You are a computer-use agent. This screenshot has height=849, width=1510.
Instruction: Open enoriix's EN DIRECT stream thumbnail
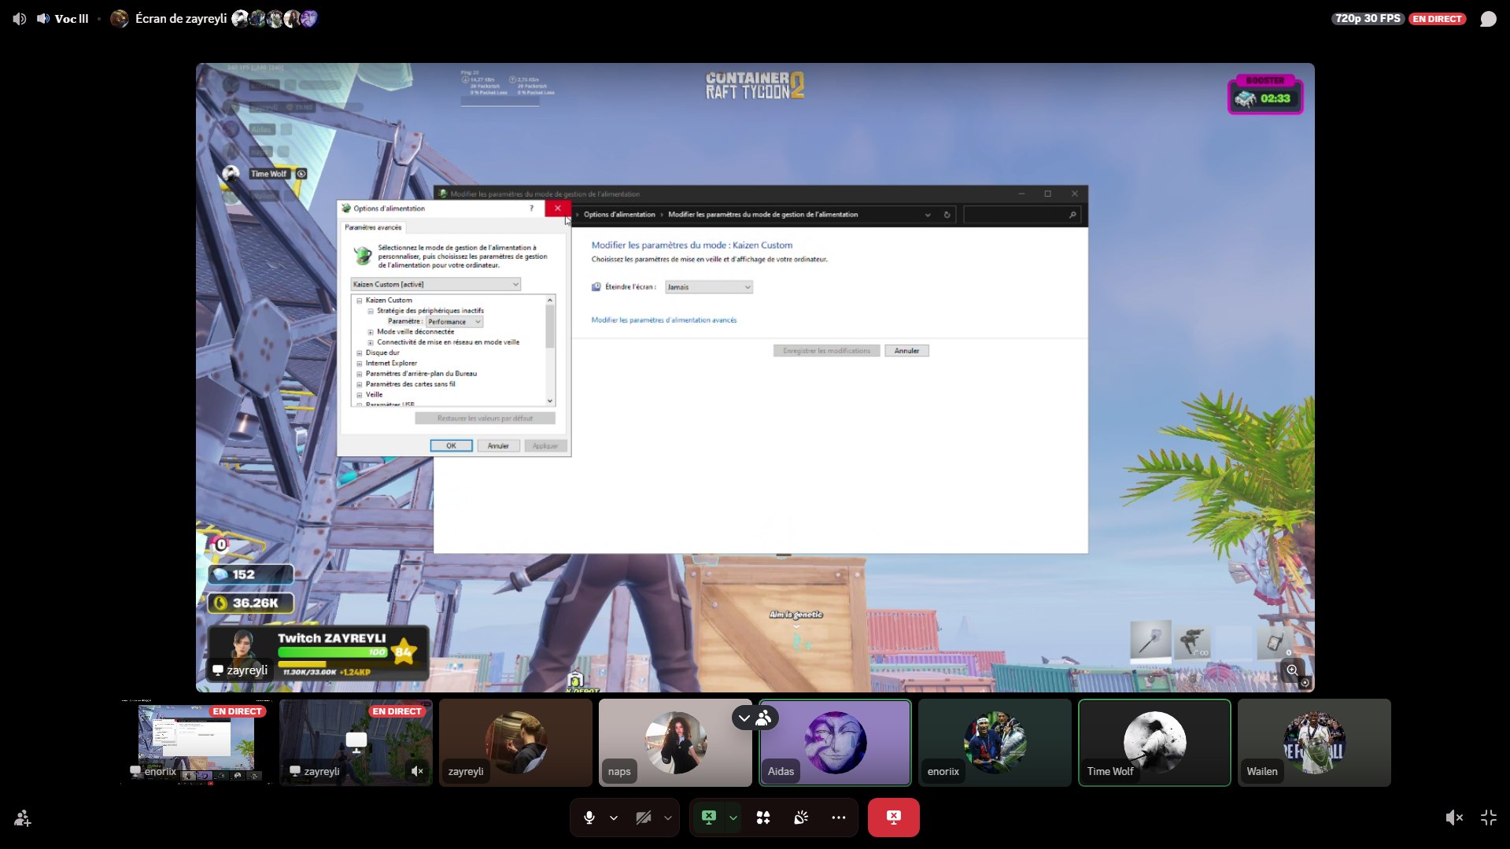pos(196,743)
